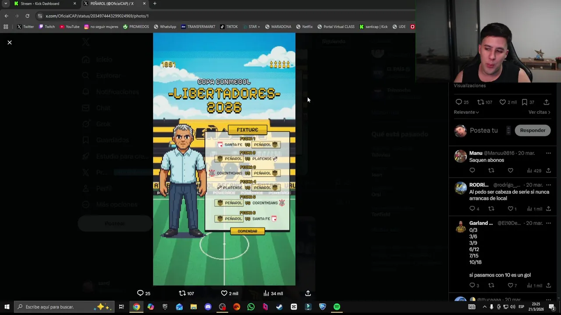Open the YouTube bookmark
The height and width of the screenshot is (315, 561).
pos(70,27)
